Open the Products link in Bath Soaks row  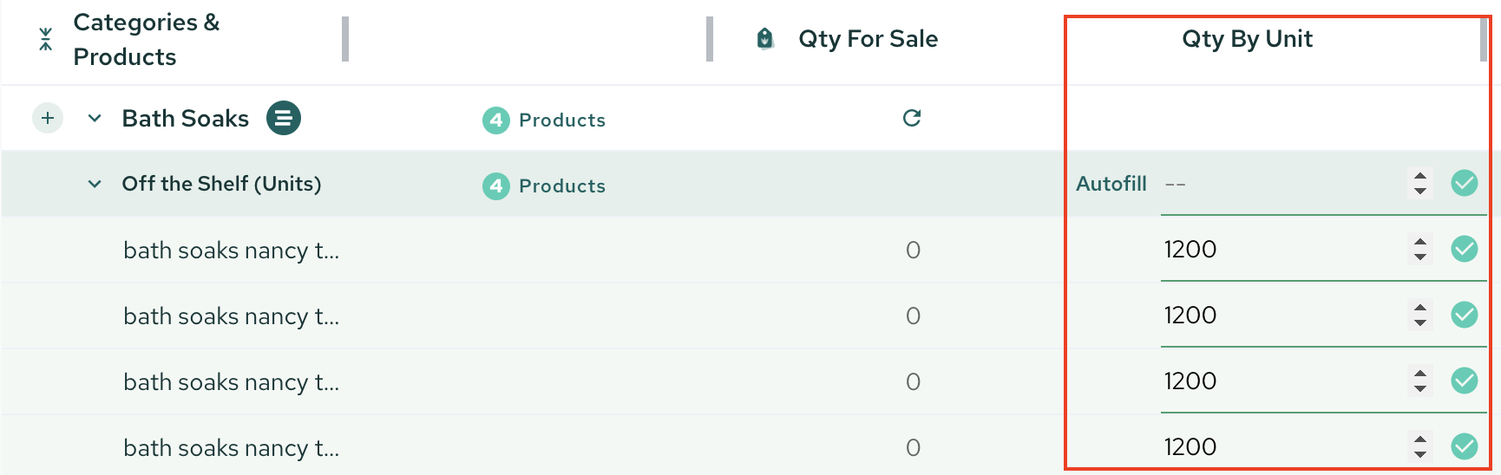coord(562,120)
